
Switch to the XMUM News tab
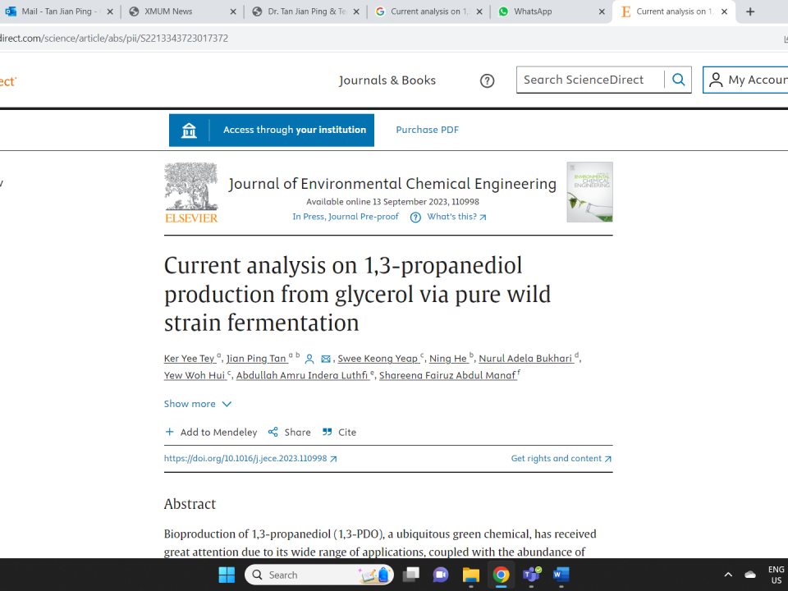click(x=182, y=11)
